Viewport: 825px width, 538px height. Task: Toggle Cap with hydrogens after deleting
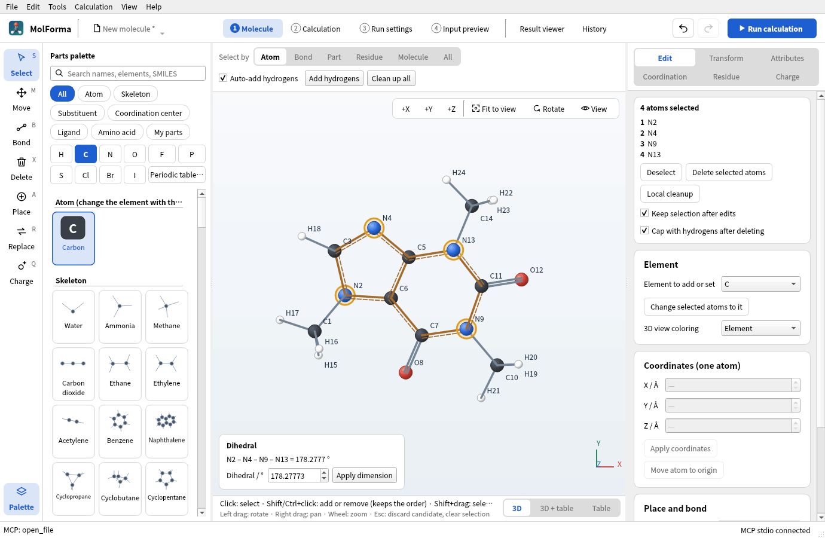pos(644,231)
